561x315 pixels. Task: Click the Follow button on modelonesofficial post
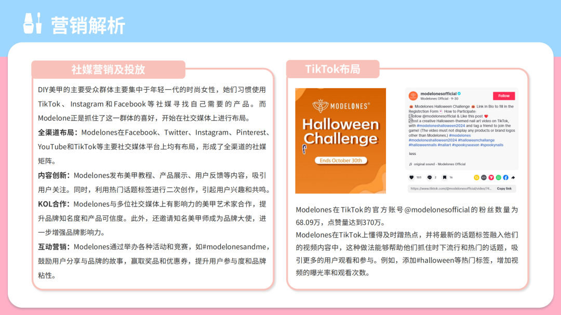(504, 96)
